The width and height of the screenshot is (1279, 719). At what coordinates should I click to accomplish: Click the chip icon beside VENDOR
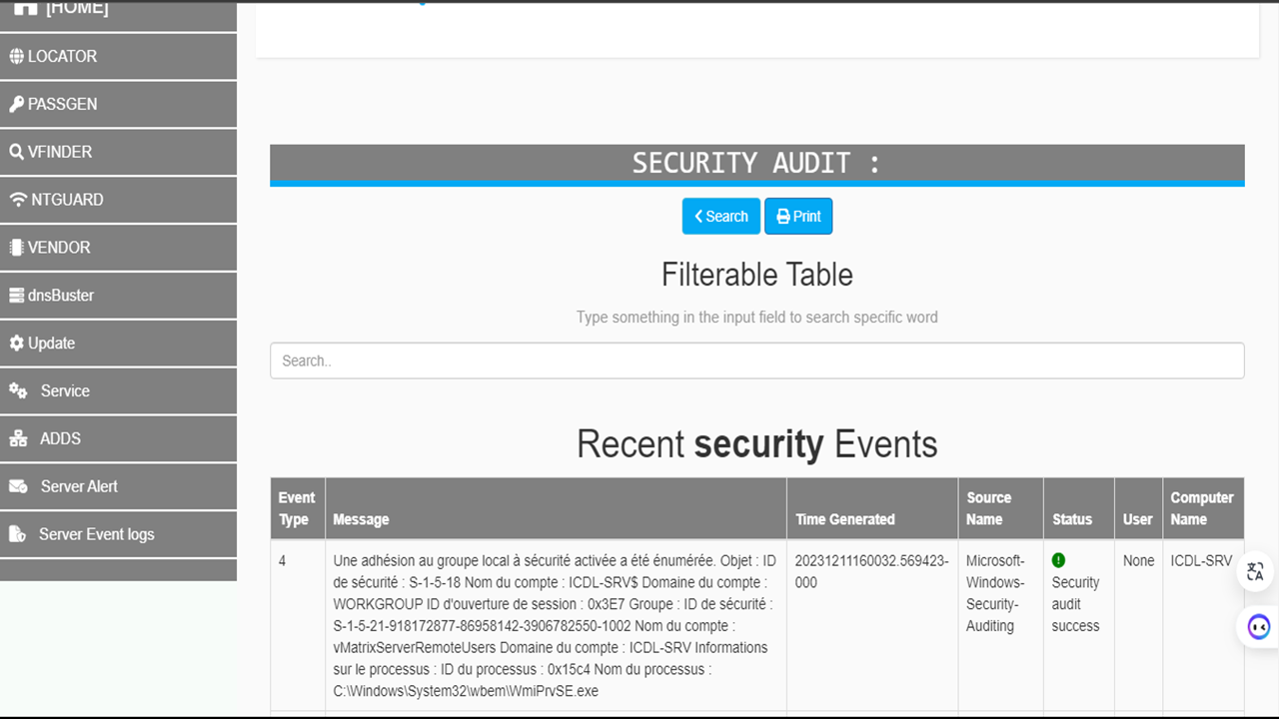[16, 248]
